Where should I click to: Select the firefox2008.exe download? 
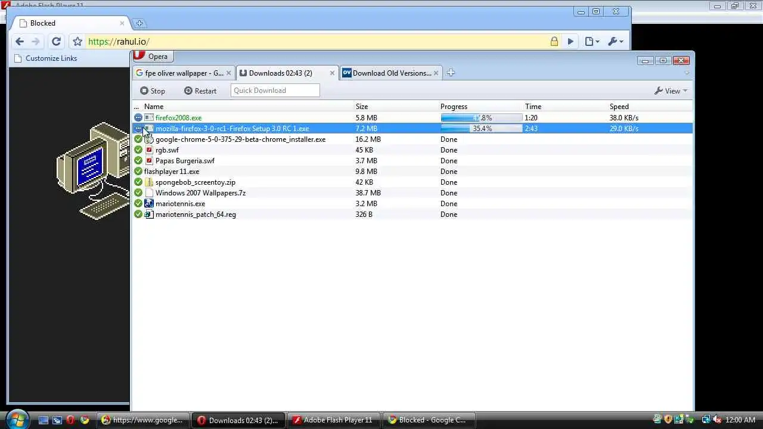tap(412, 117)
